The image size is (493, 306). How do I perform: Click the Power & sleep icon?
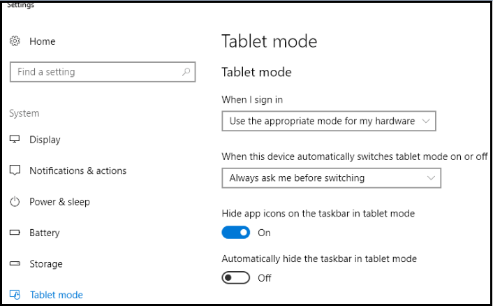[15, 202]
